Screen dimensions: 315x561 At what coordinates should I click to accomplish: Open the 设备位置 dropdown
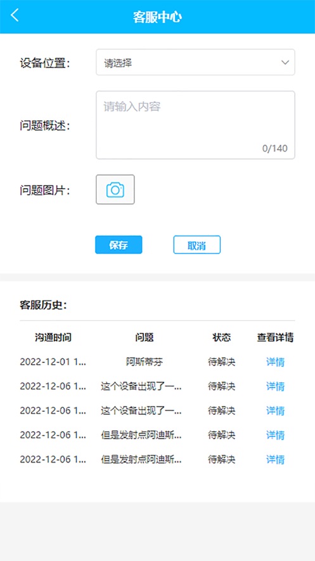click(195, 62)
